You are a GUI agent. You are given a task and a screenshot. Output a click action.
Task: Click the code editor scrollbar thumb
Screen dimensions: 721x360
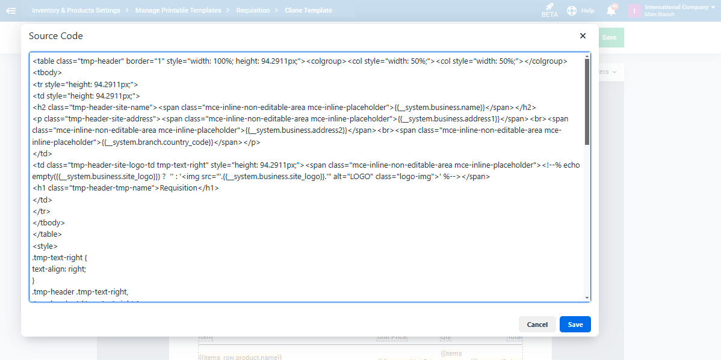[x=587, y=102]
